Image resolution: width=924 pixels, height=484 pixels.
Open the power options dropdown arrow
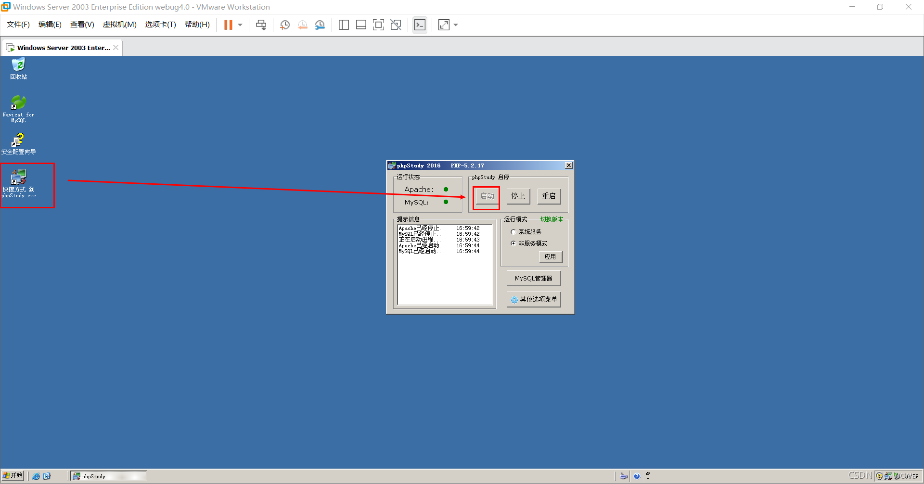pos(240,25)
